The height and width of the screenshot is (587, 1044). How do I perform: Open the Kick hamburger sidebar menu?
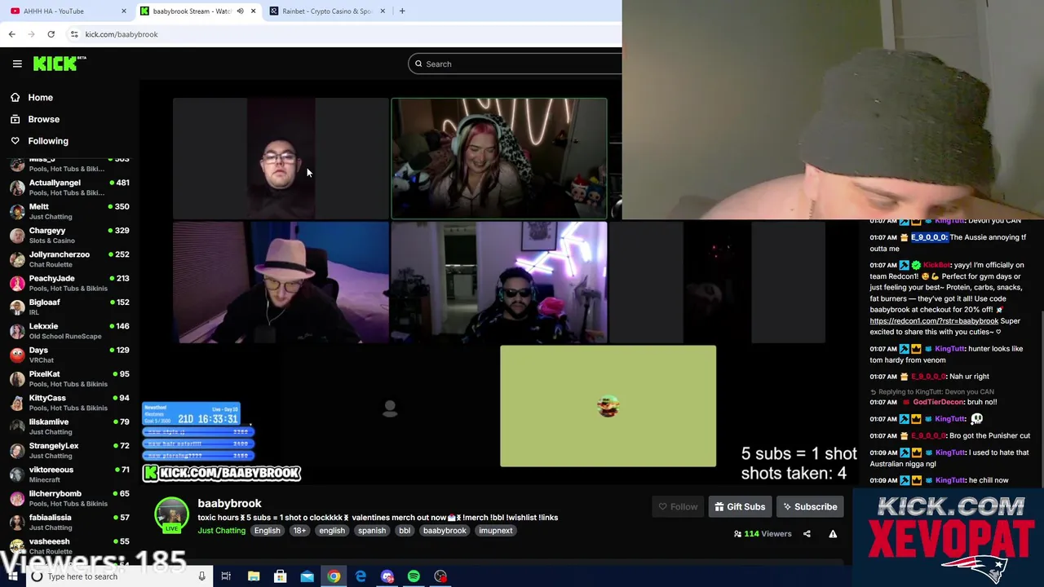tap(17, 64)
